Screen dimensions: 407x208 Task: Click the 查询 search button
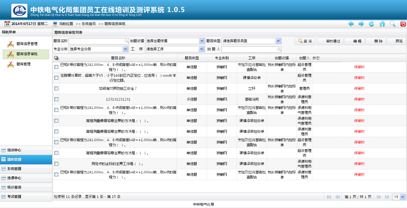pos(305,41)
